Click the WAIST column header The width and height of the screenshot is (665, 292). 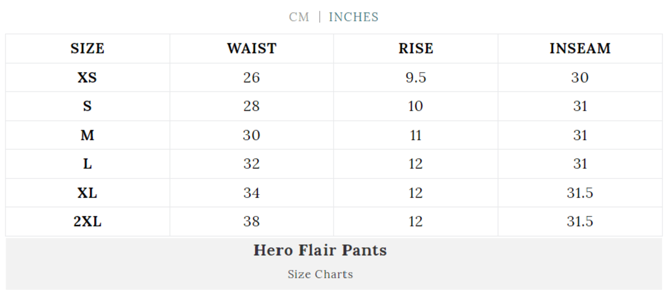point(251,49)
